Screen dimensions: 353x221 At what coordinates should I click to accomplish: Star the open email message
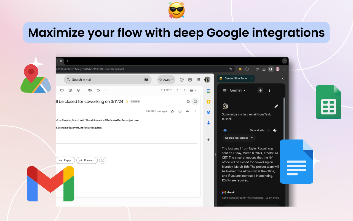[x=172, y=111]
